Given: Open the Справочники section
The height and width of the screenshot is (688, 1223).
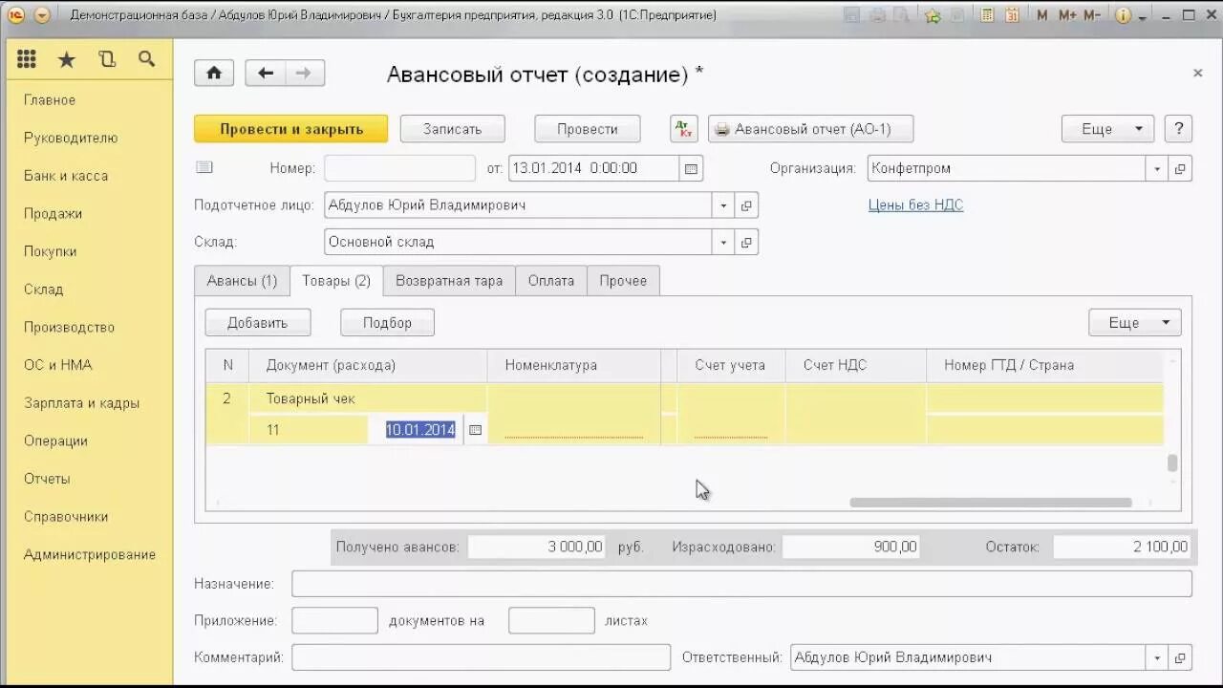Looking at the screenshot, I should 66,517.
